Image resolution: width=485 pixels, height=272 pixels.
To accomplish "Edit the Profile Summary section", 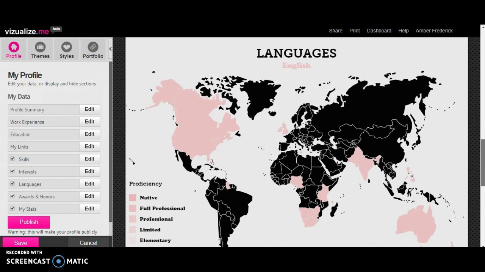I will (x=89, y=109).
